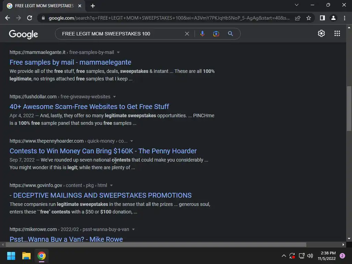Reload the page with the refresh icon
This screenshot has height=264, width=352.
pos(30,18)
